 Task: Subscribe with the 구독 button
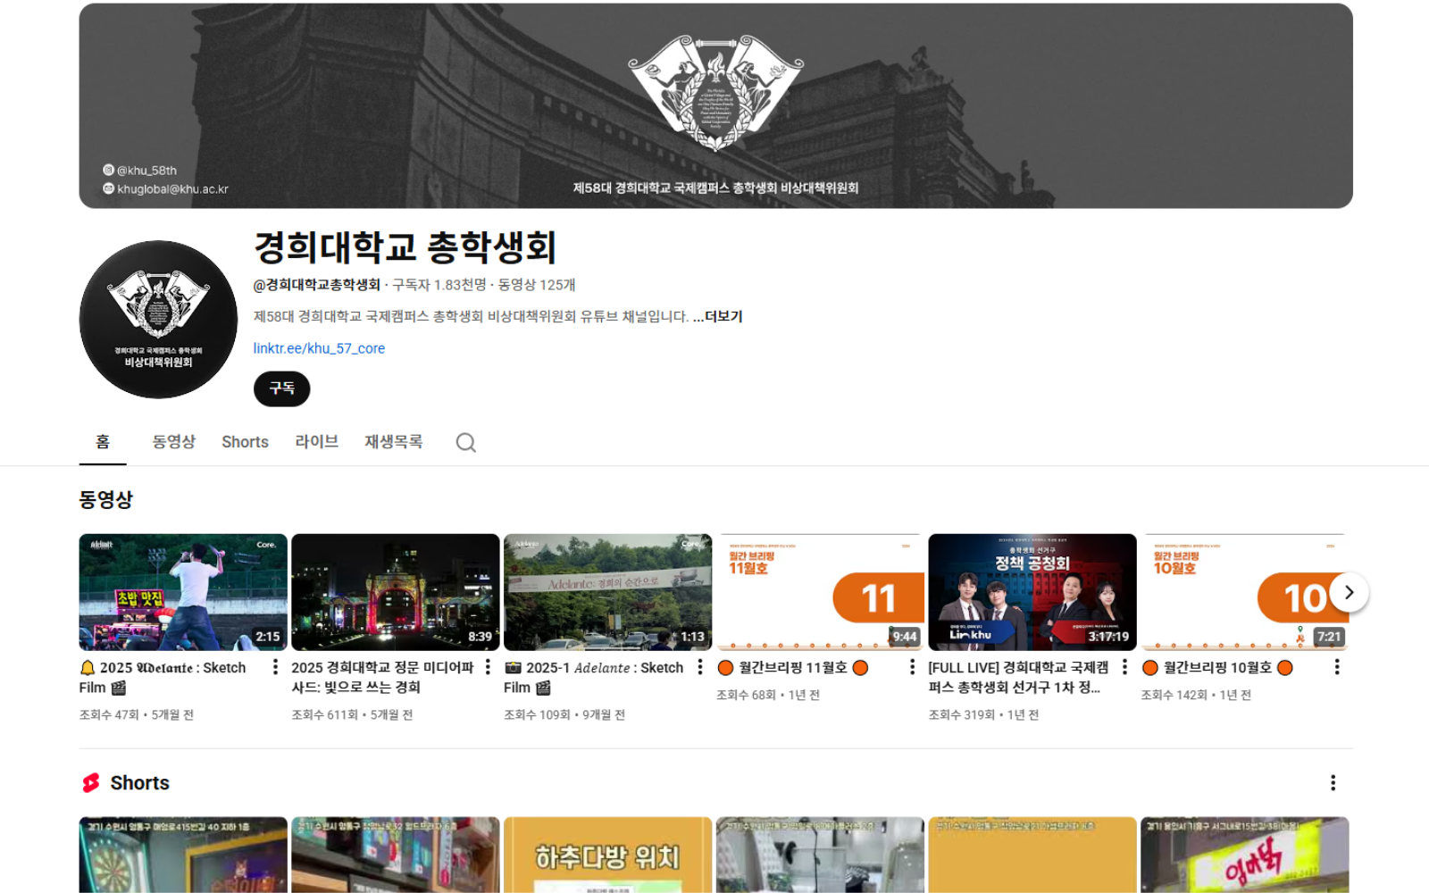point(281,388)
